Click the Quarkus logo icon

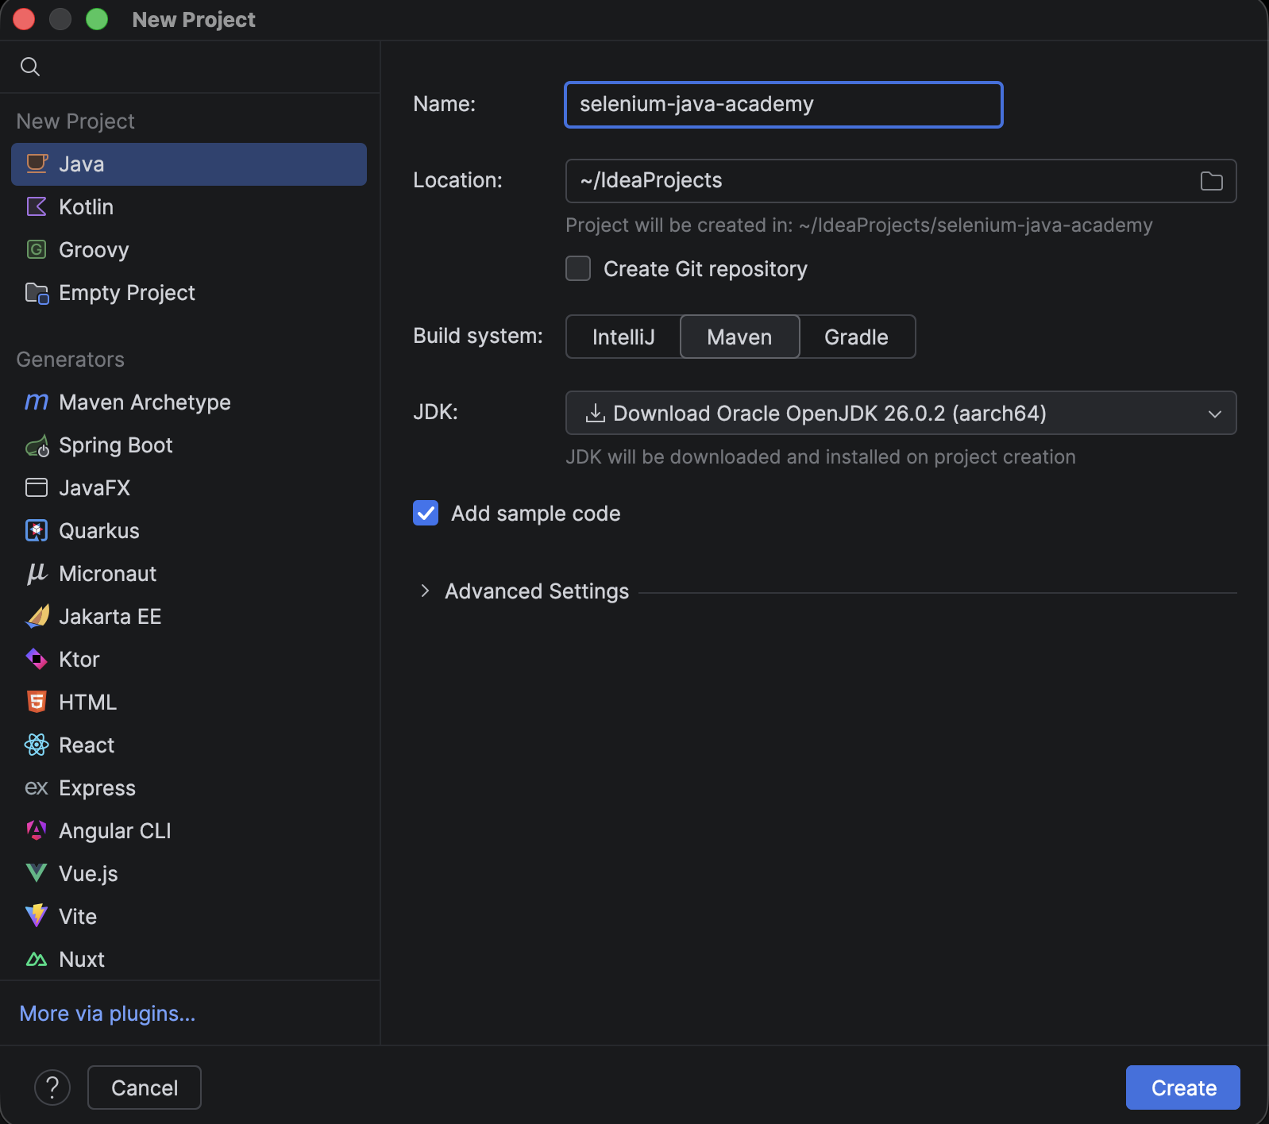[x=37, y=530]
